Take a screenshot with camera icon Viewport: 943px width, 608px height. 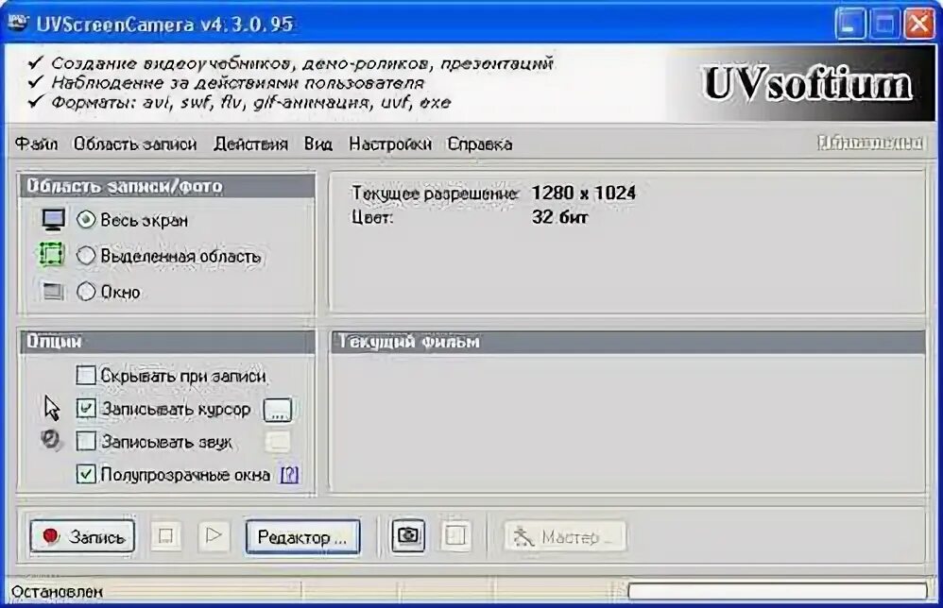click(408, 535)
